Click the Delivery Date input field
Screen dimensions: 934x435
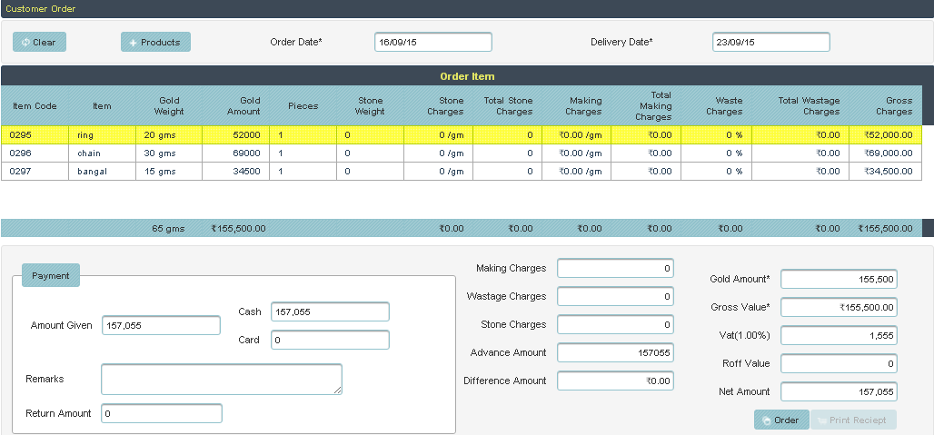[x=770, y=42]
